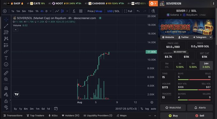Image resolution: width=217 pixels, height=119 pixels.
Task: Set chart currency to SOL
Action: tap(117, 11)
